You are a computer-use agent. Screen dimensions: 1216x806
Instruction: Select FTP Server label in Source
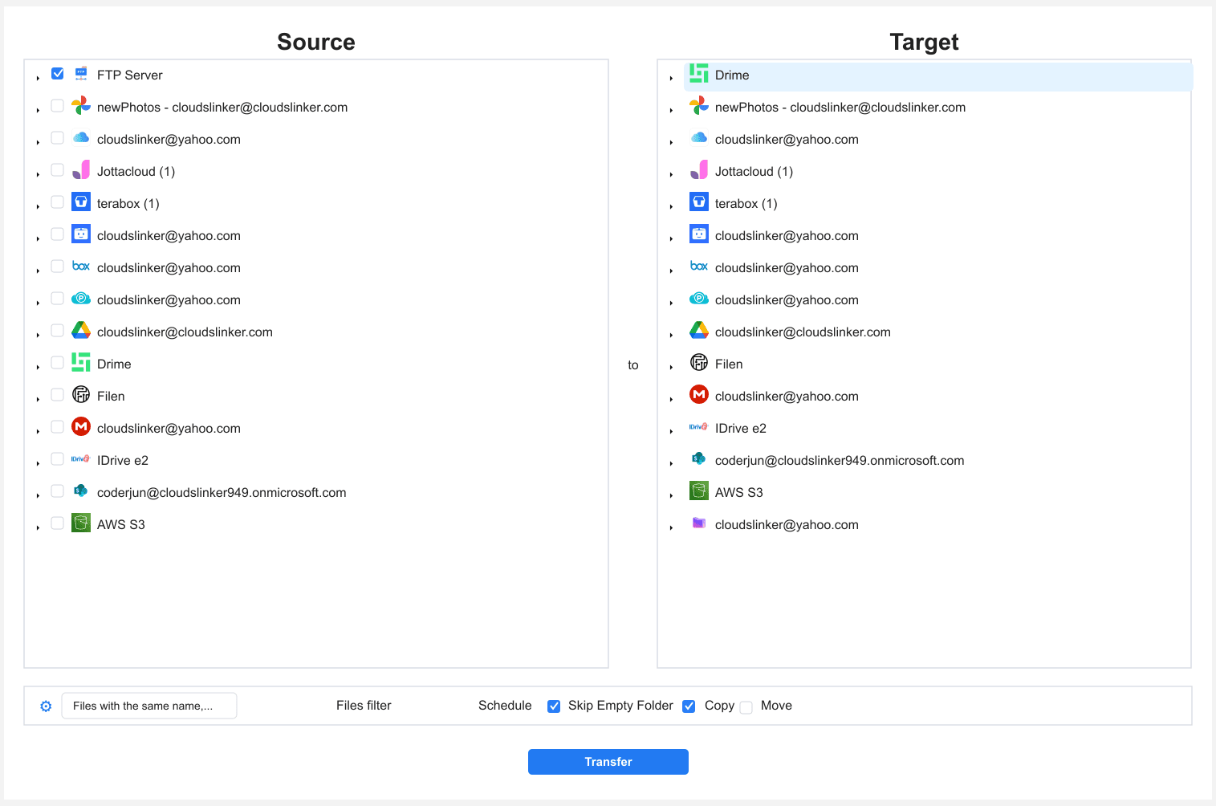click(x=130, y=75)
